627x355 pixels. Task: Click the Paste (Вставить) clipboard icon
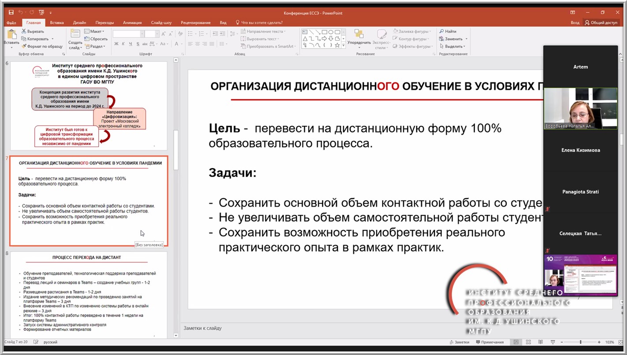coord(11,35)
